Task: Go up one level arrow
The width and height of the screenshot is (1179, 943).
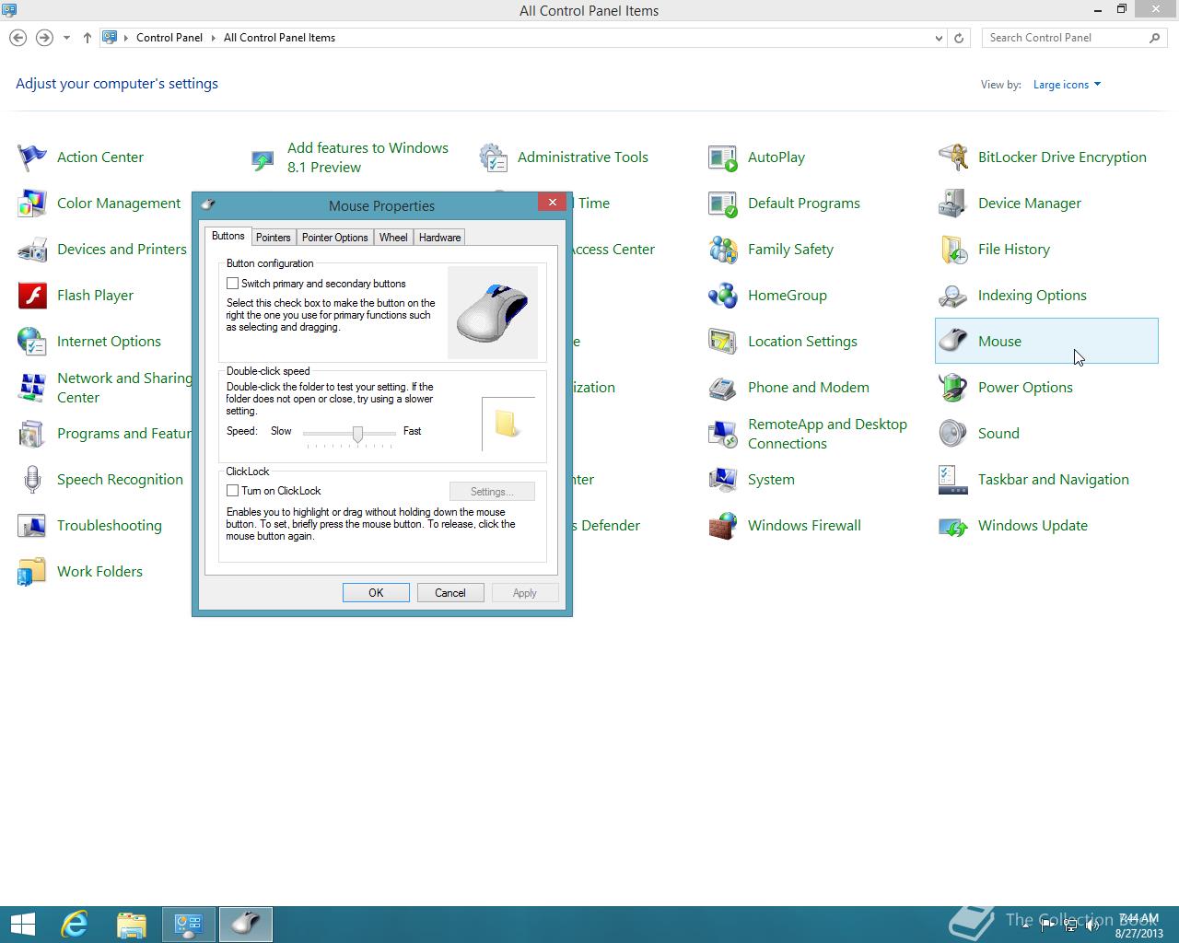Action: (88, 38)
